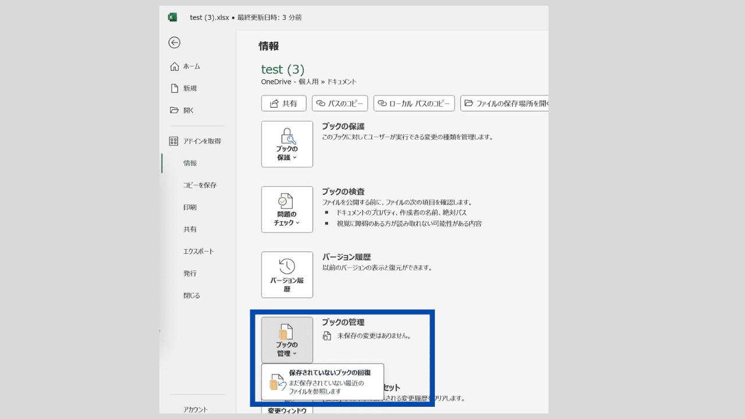Click folder icon in ファイルの保存場所を開く
The width and height of the screenshot is (745, 419).
(x=469, y=104)
